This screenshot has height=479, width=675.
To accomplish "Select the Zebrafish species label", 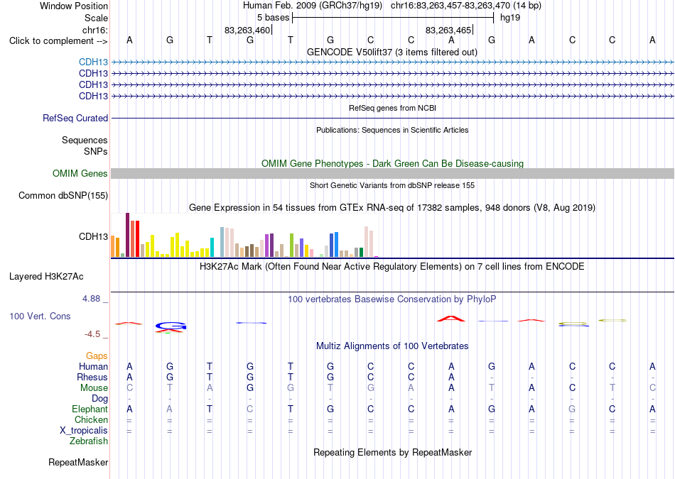I will pyautogui.click(x=89, y=441).
